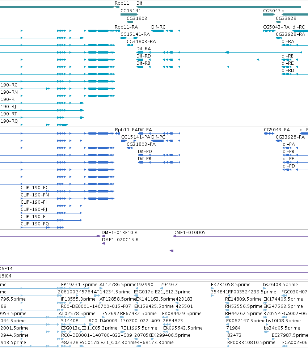Select the EC27987.5prime EST label
Viewport: 308px width, 348px height.
tap(290, 335)
